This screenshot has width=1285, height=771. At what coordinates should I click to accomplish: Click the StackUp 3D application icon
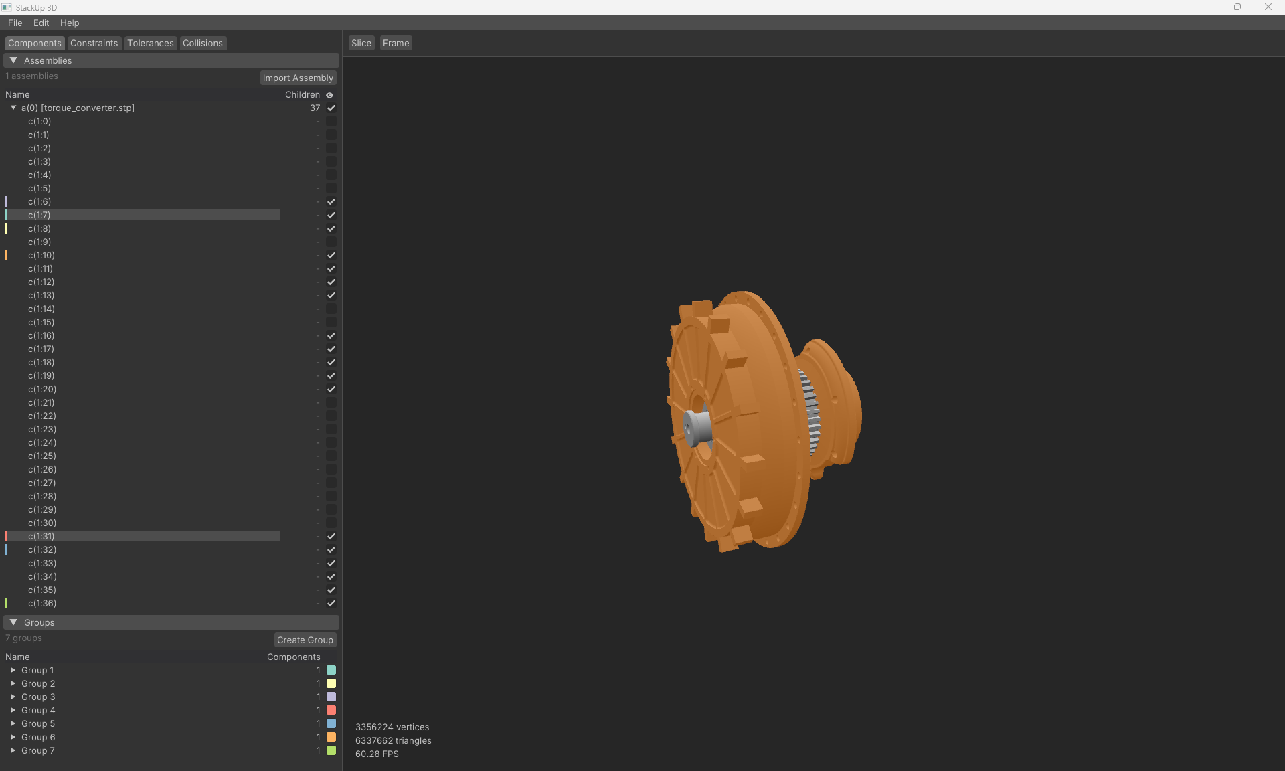7,7
